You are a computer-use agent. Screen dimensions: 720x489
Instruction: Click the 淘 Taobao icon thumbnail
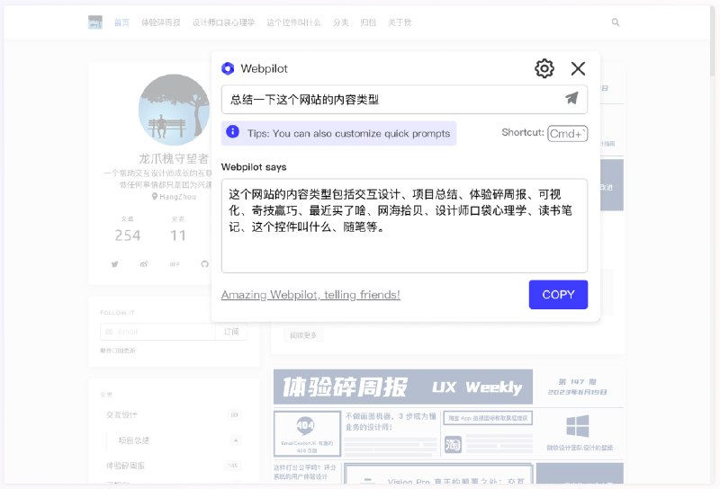tap(453, 444)
